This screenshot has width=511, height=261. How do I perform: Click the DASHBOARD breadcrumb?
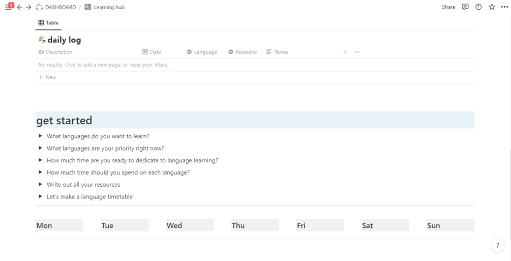click(x=60, y=7)
